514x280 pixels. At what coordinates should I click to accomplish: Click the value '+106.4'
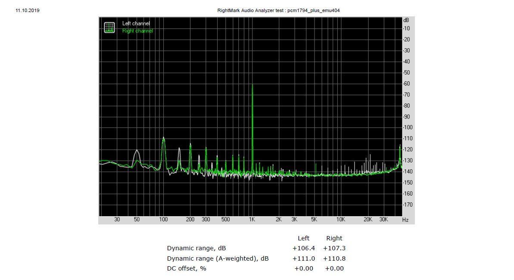[x=304, y=248]
